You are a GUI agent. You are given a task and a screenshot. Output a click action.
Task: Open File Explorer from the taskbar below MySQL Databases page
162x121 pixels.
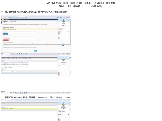tap(18, 54)
